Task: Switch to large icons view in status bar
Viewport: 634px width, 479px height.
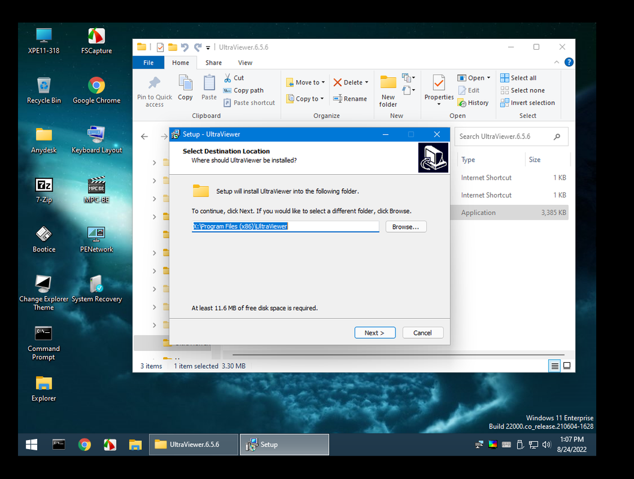Action: pos(567,366)
